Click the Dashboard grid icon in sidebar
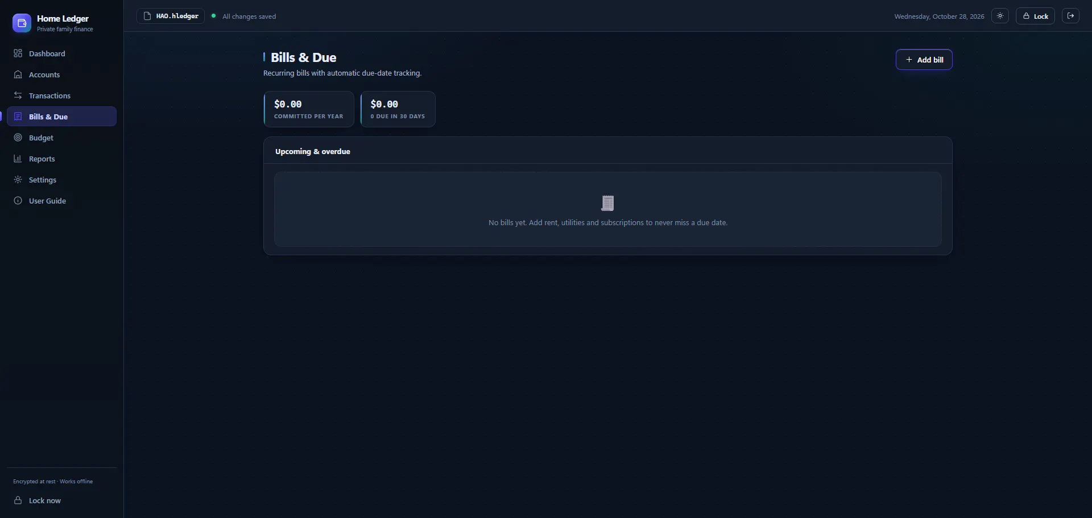This screenshot has height=518, width=1092. click(18, 53)
